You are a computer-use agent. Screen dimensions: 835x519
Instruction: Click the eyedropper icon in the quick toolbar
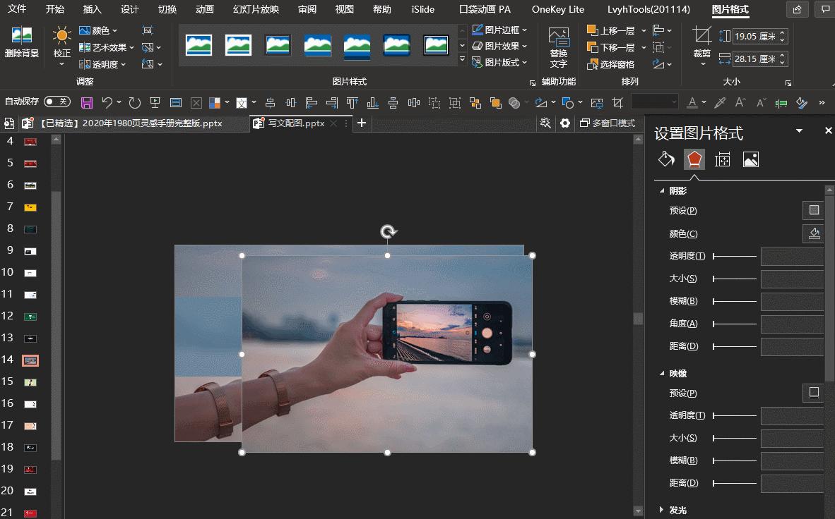tap(720, 103)
